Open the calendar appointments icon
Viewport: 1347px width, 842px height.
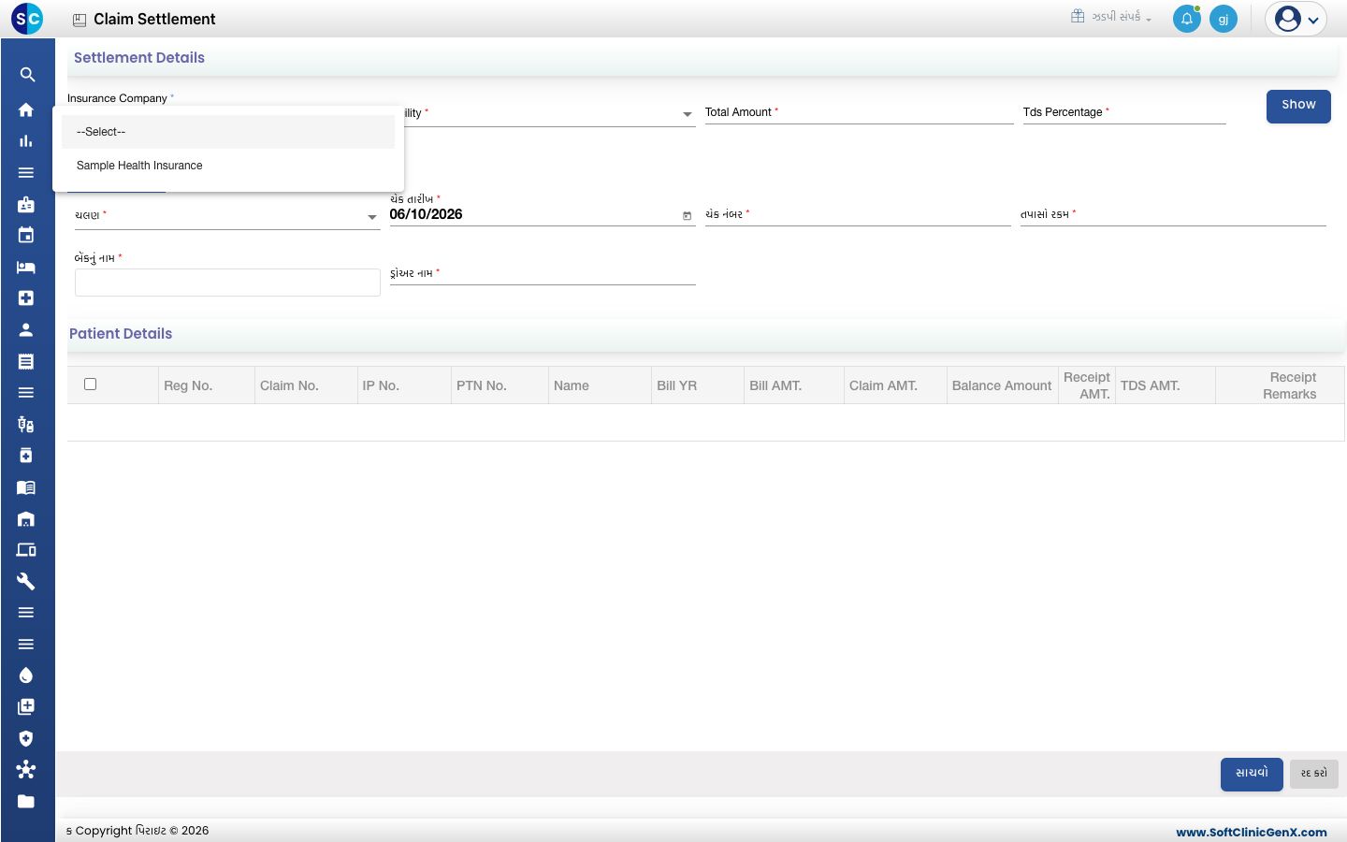pos(26,235)
